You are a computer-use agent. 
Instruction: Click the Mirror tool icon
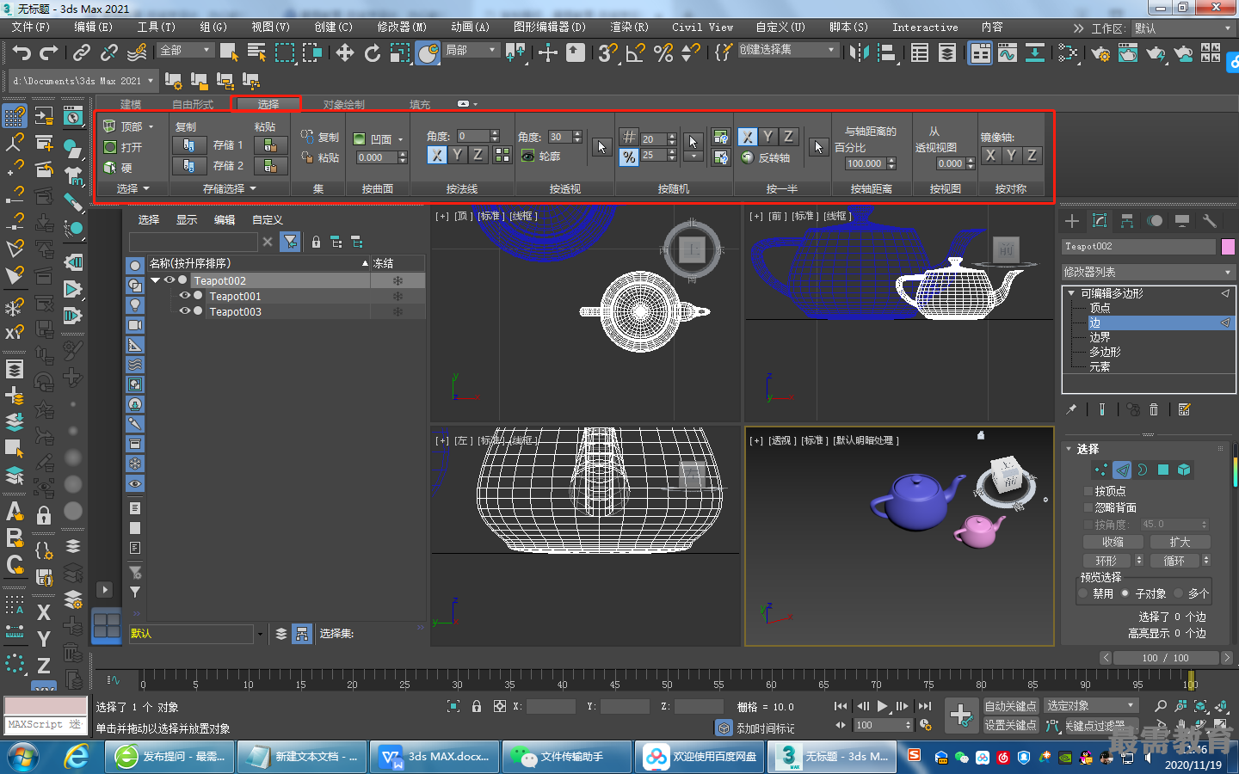[859, 53]
